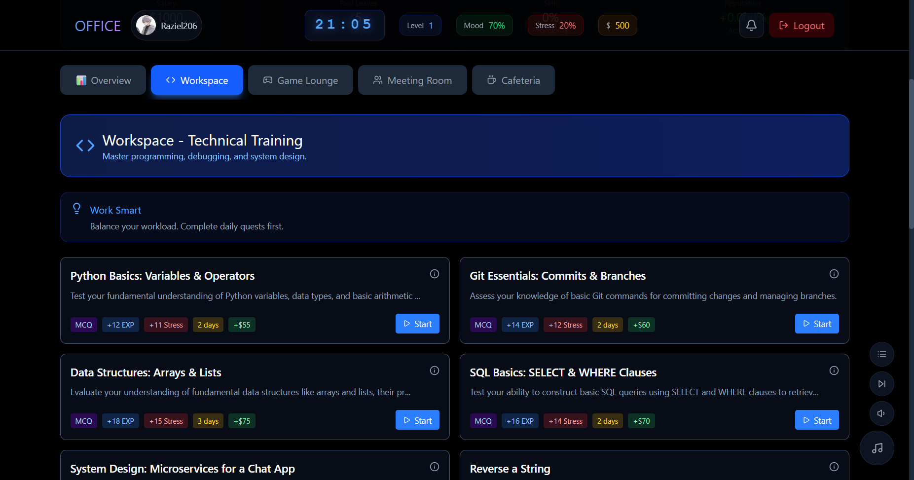Screen dimensions: 914x480
Task: Start the Python Basics quiz
Action: tap(417, 324)
